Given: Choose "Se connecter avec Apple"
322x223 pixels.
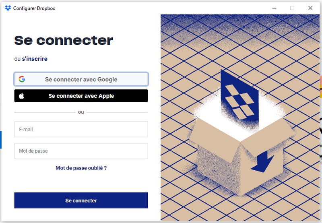Looking at the screenshot, I should coord(81,96).
